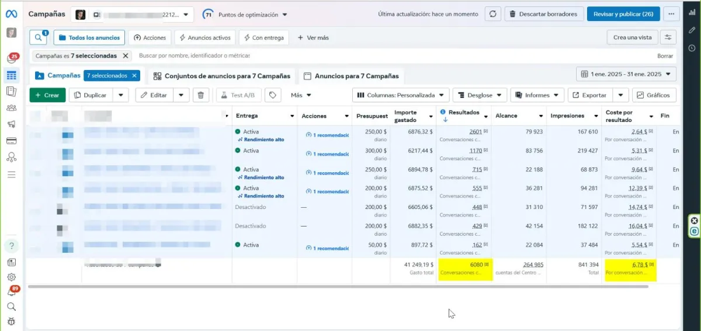Click Duplicar button
Screen dimensions: 701x331
[92, 95]
